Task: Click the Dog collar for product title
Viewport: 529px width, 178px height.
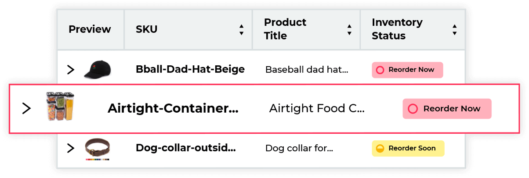Action: point(299,148)
